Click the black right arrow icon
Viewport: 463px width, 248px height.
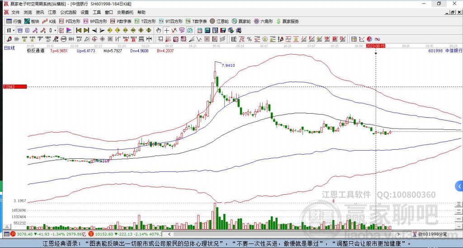(102, 30)
